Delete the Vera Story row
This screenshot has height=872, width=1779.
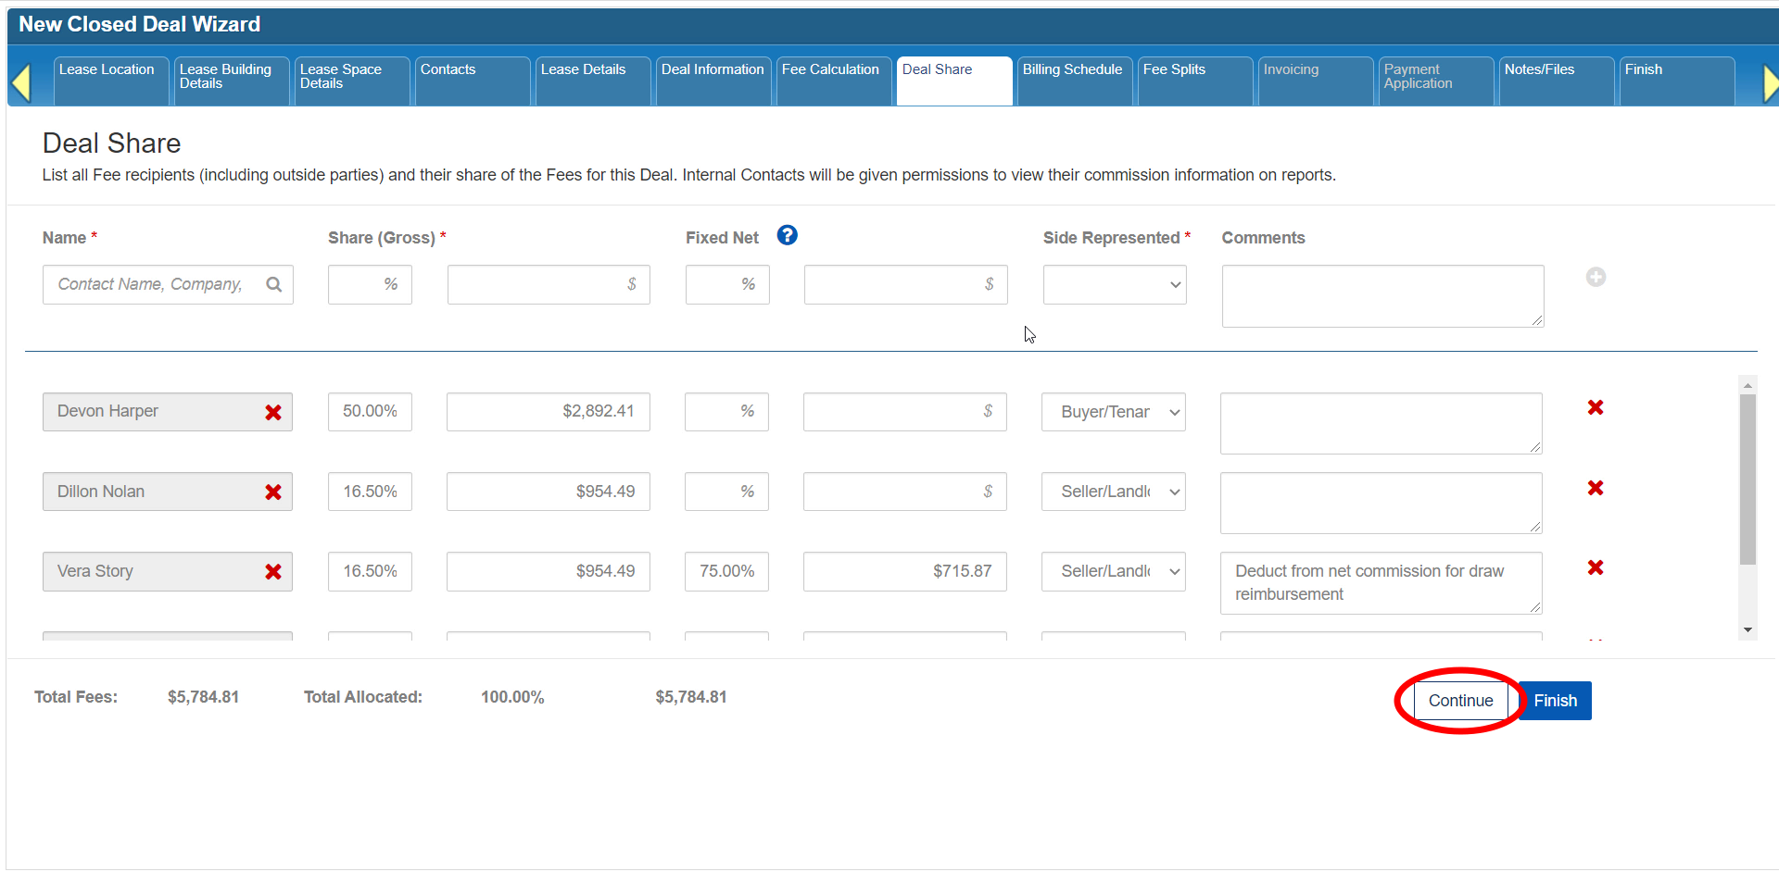pos(1596,567)
